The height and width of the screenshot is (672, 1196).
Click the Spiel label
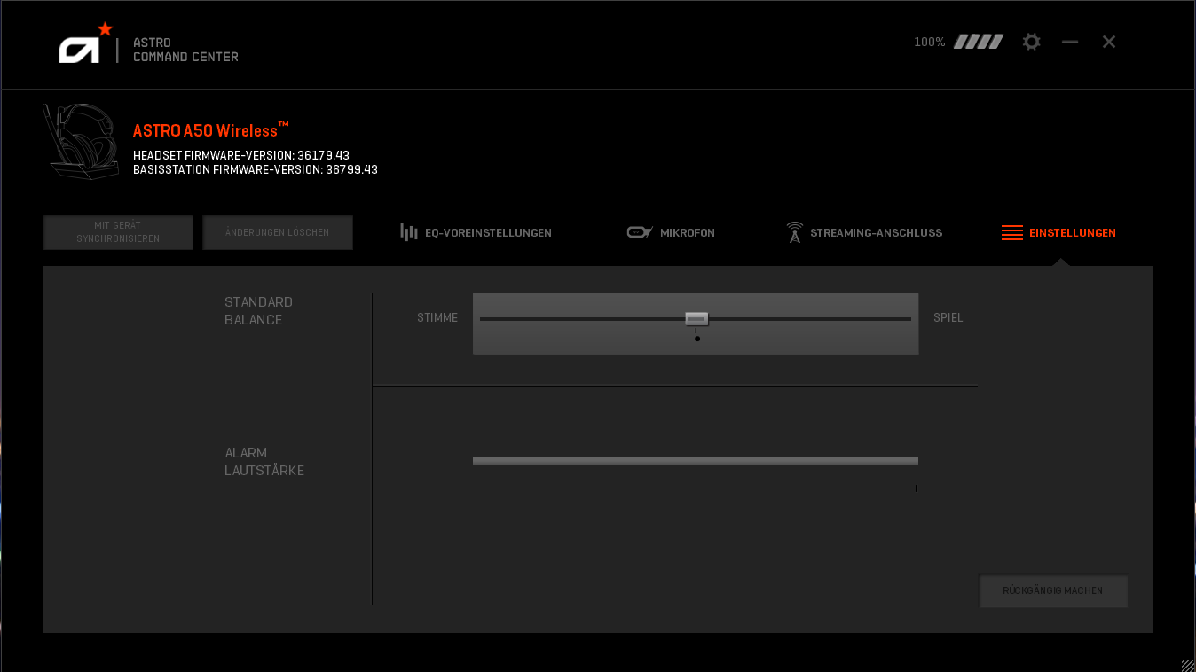[x=948, y=317]
